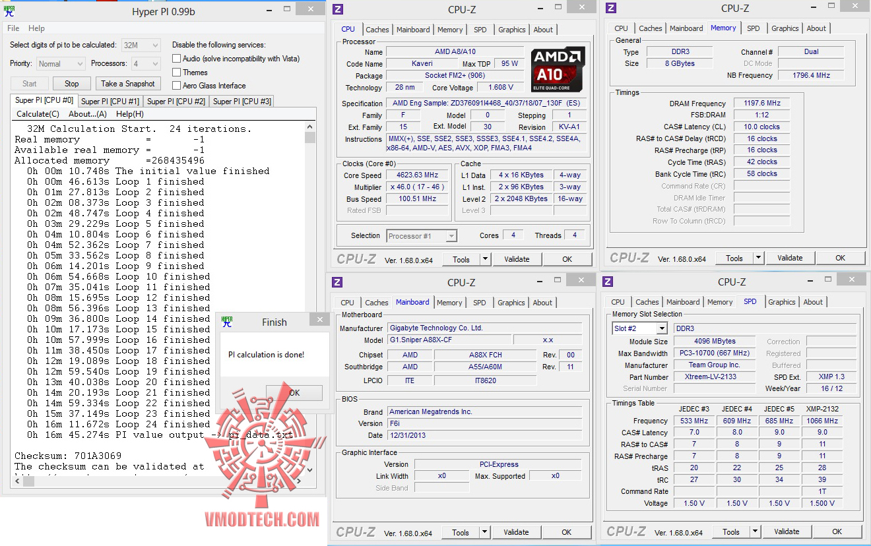Switch to the Super PI [CPU #3] tab
This screenshot has width=871, height=546.
tap(242, 102)
